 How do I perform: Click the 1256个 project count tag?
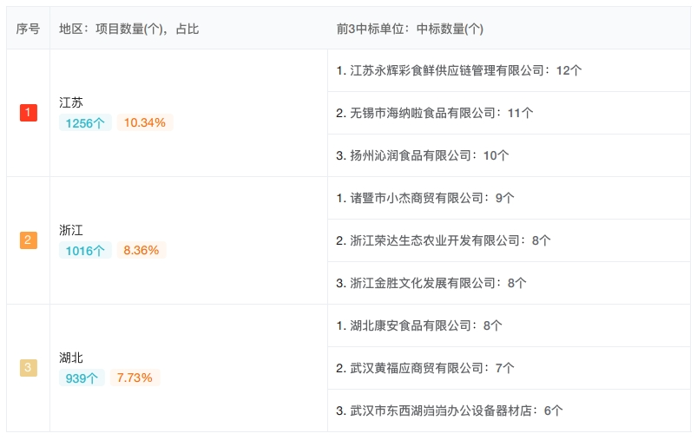click(85, 123)
